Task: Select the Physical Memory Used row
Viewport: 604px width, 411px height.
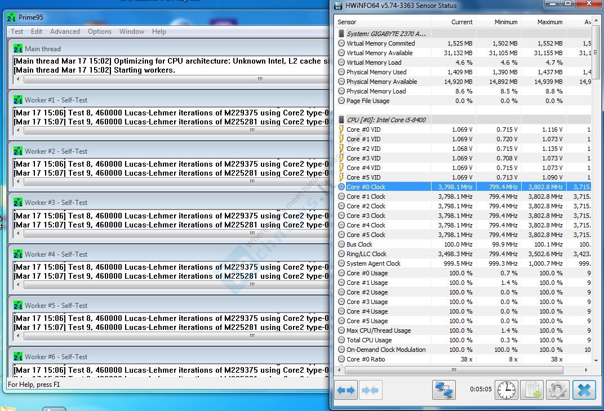Action: click(x=463, y=72)
